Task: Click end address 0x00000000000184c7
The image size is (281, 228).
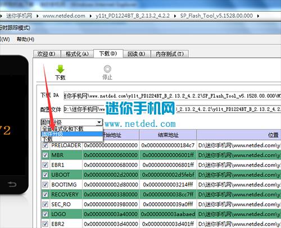Action: 168,145
